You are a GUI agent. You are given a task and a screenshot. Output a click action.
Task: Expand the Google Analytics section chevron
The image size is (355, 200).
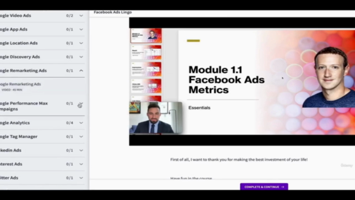click(x=81, y=123)
